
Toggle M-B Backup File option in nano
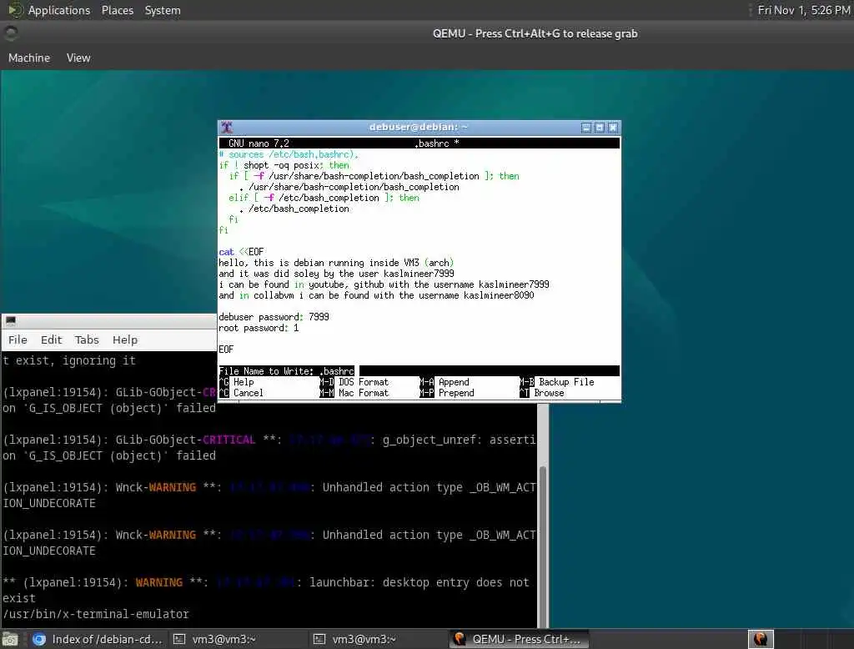click(x=556, y=382)
